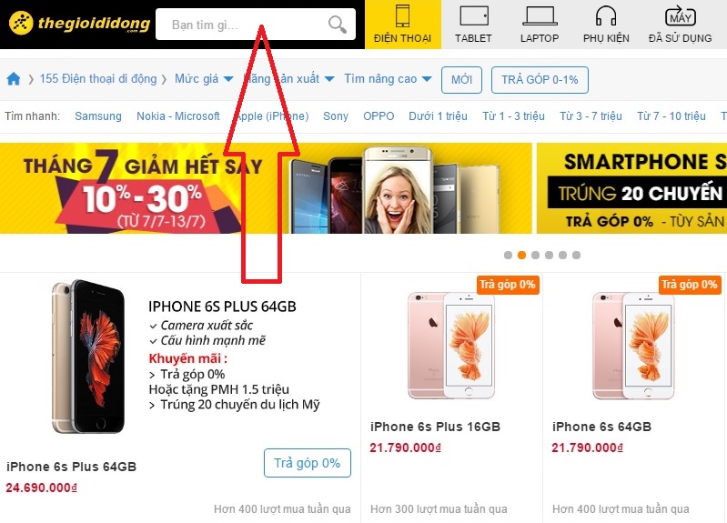Open the Máy đã sử dụng icon
The image size is (727, 523).
pos(681,15)
